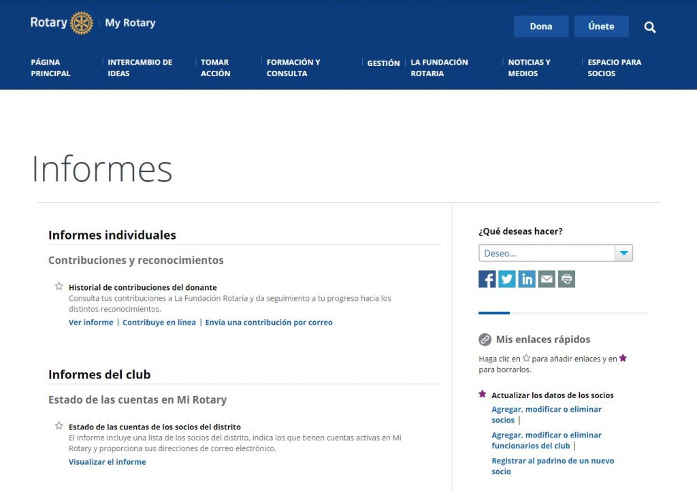
Task: Open the Ver informe link
Action: (91, 323)
